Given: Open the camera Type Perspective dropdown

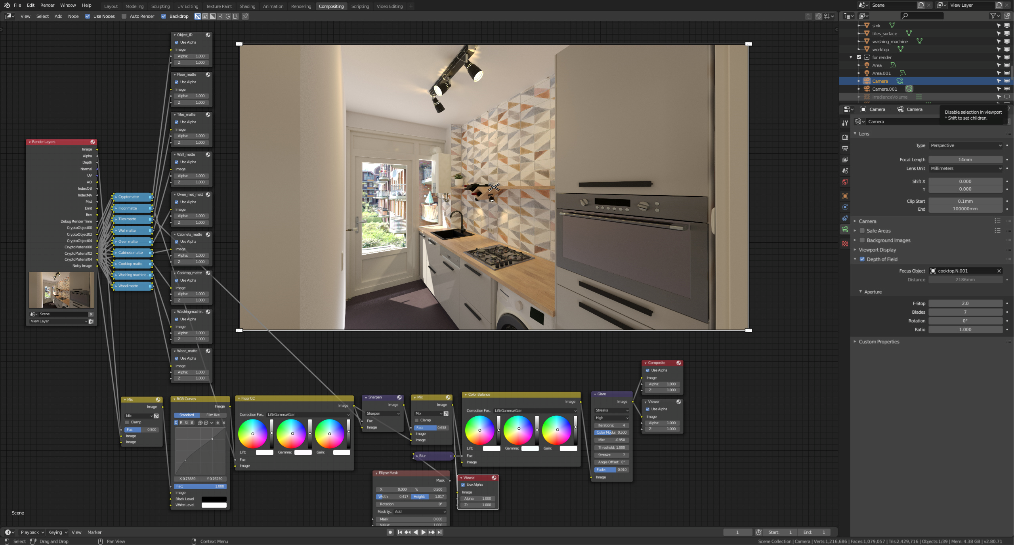Looking at the screenshot, I should tap(965, 145).
